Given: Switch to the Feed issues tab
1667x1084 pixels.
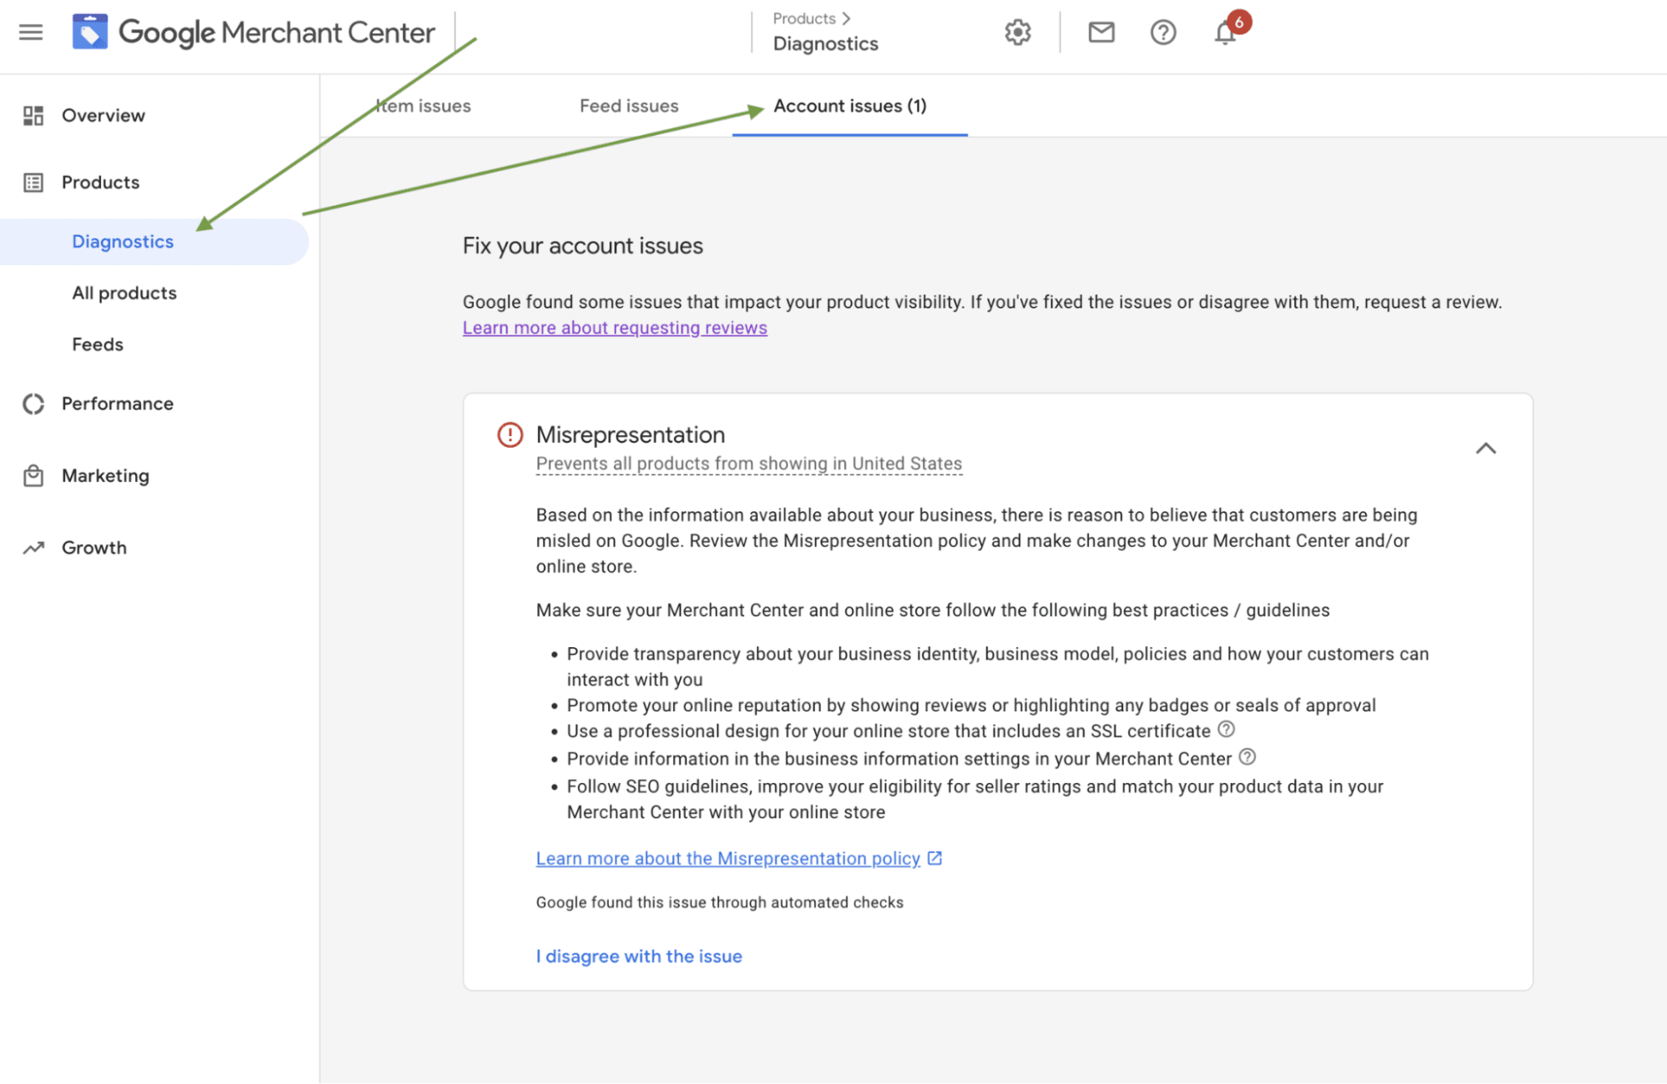Looking at the screenshot, I should 628,105.
